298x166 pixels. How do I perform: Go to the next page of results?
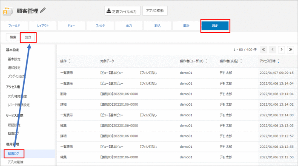[x=281, y=50]
